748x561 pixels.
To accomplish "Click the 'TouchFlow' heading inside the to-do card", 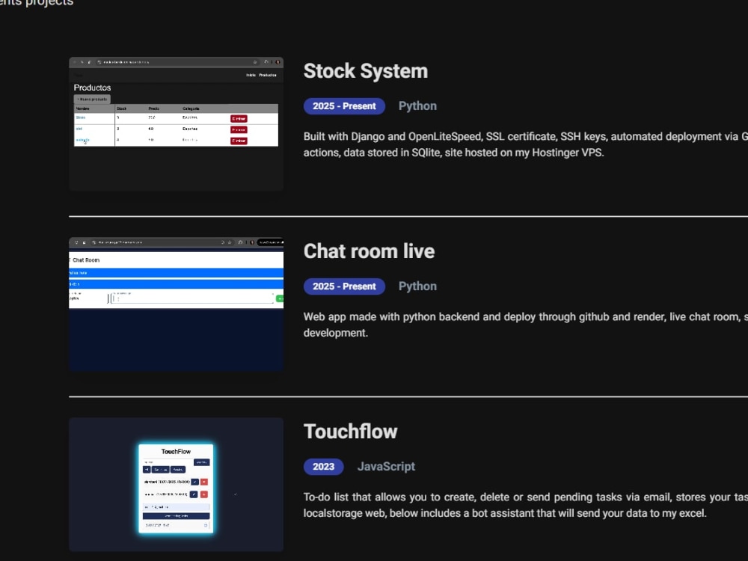I will (176, 451).
